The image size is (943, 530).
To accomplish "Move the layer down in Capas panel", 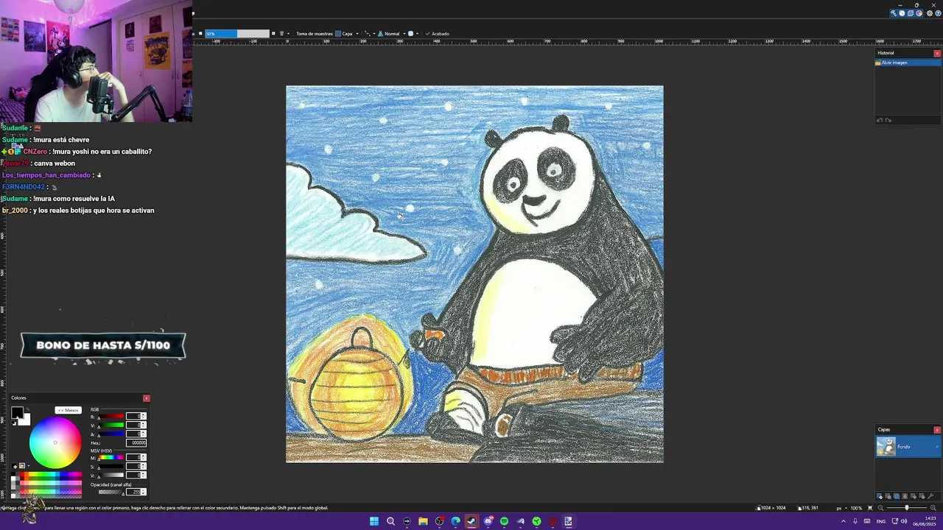I will click(922, 496).
